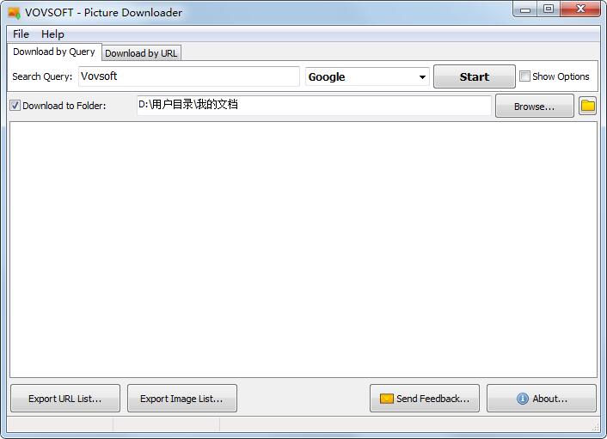Click Export URL List... button
The image size is (607, 439).
pyautogui.click(x=65, y=399)
